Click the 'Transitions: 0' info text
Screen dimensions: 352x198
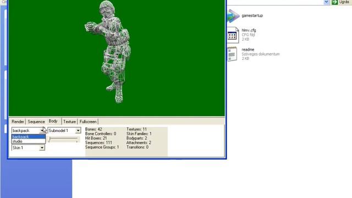(137, 147)
